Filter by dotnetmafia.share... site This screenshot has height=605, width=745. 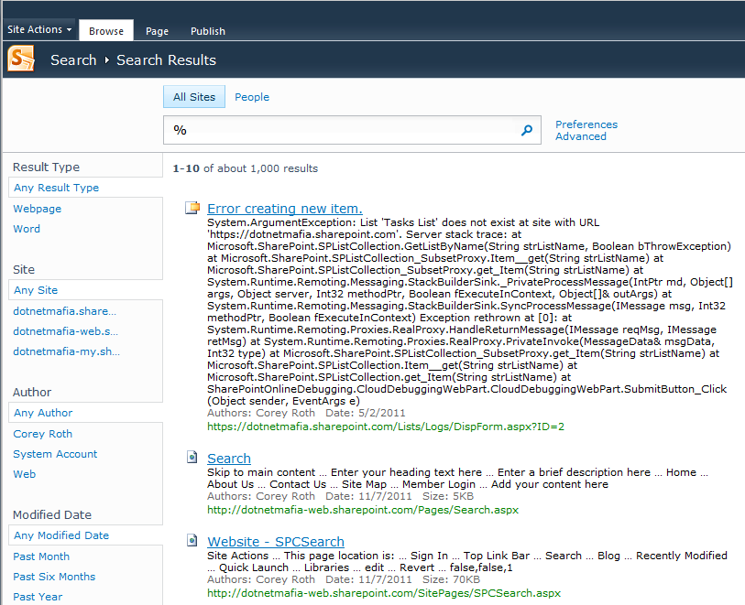65,311
